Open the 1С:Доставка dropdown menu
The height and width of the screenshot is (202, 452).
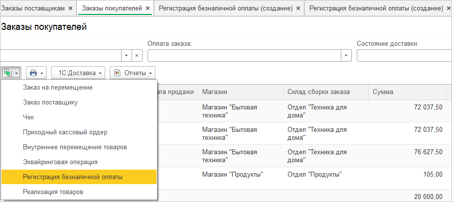pyautogui.click(x=78, y=73)
